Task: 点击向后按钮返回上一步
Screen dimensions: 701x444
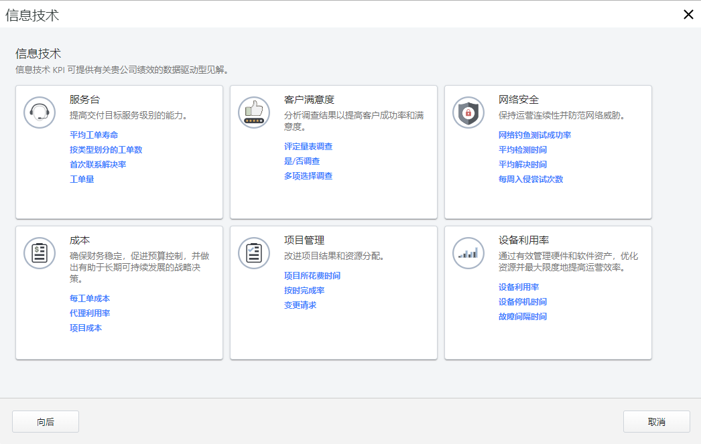Action: click(45, 421)
